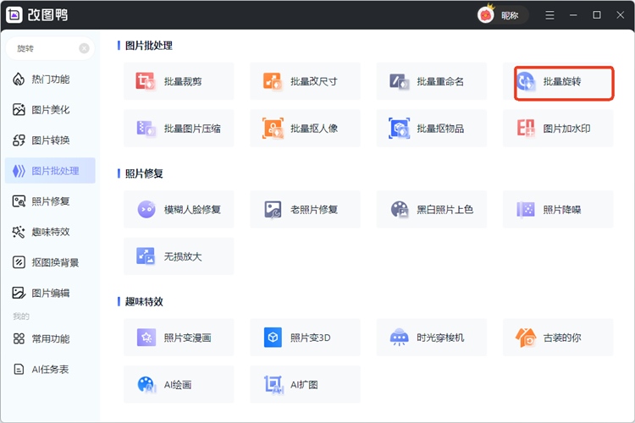Screen dimensions: 635x423
Task: Click the 旋转 search input field
Action: pyautogui.click(x=42, y=48)
